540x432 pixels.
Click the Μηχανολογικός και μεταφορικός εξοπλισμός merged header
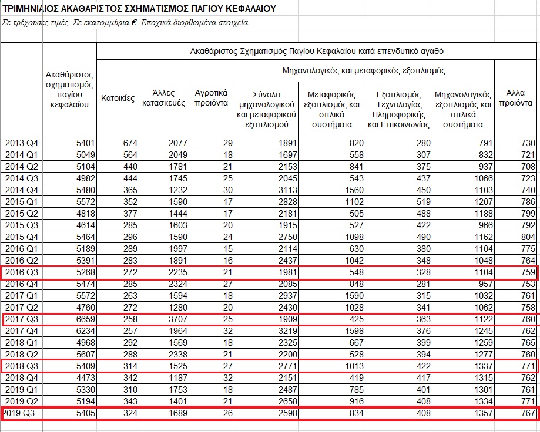point(364,71)
